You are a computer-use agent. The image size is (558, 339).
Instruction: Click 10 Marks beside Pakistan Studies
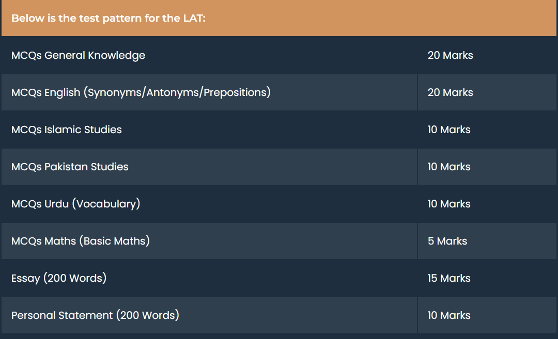449,167
